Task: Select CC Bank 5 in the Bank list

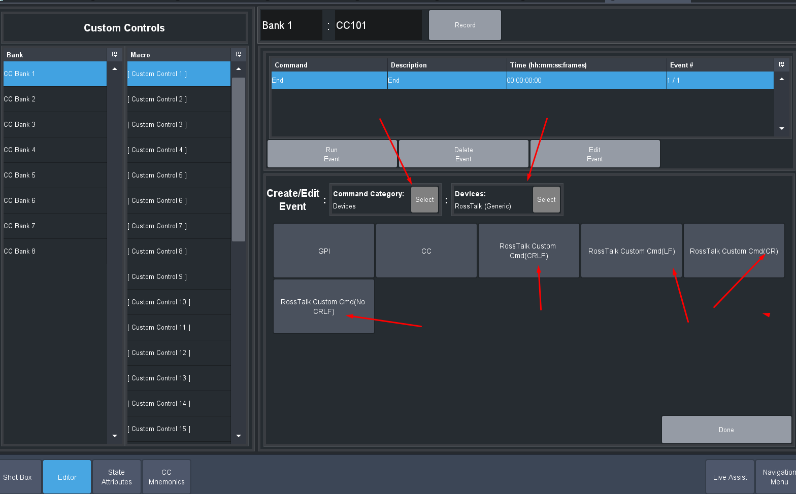Action: pos(55,175)
